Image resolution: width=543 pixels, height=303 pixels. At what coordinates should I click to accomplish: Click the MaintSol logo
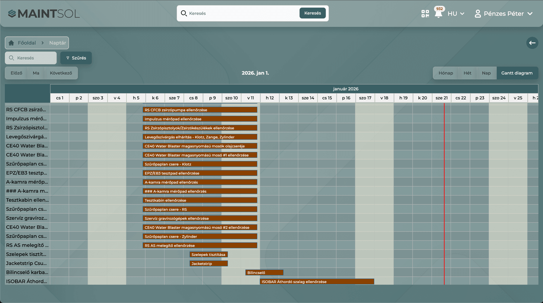coord(44,14)
